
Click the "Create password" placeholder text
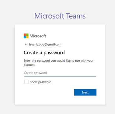pyautogui.click(x=35, y=73)
